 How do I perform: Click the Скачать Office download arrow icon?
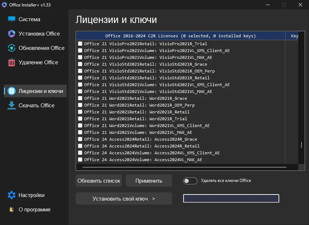point(12,106)
